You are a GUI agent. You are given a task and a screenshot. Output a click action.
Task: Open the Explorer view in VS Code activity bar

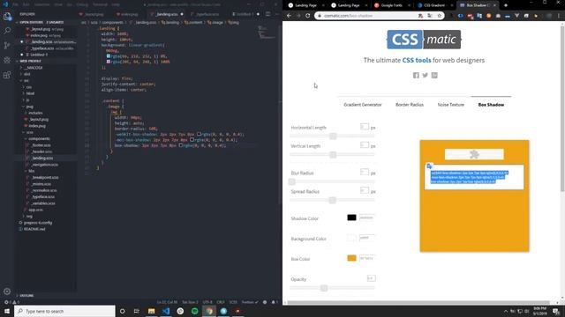click(x=7, y=16)
